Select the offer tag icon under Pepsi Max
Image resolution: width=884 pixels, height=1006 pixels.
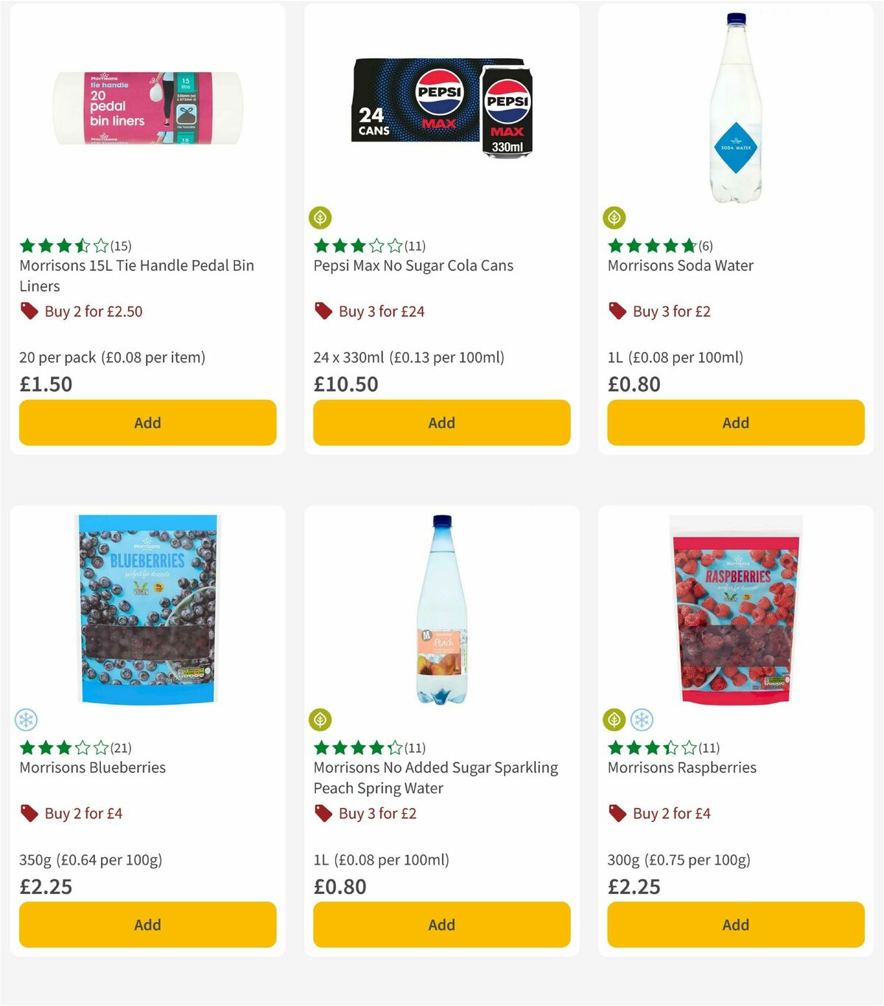click(x=323, y=311)
